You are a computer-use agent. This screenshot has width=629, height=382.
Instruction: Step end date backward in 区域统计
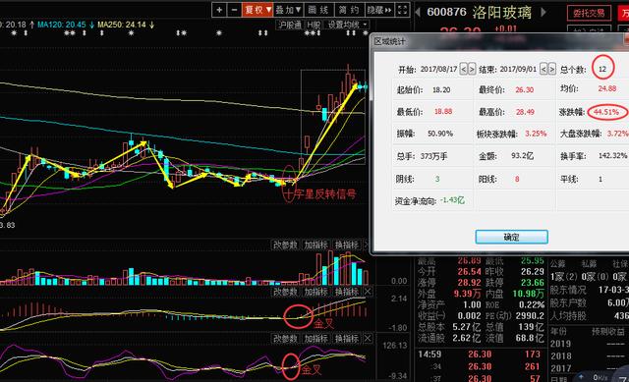pos(543,70)
